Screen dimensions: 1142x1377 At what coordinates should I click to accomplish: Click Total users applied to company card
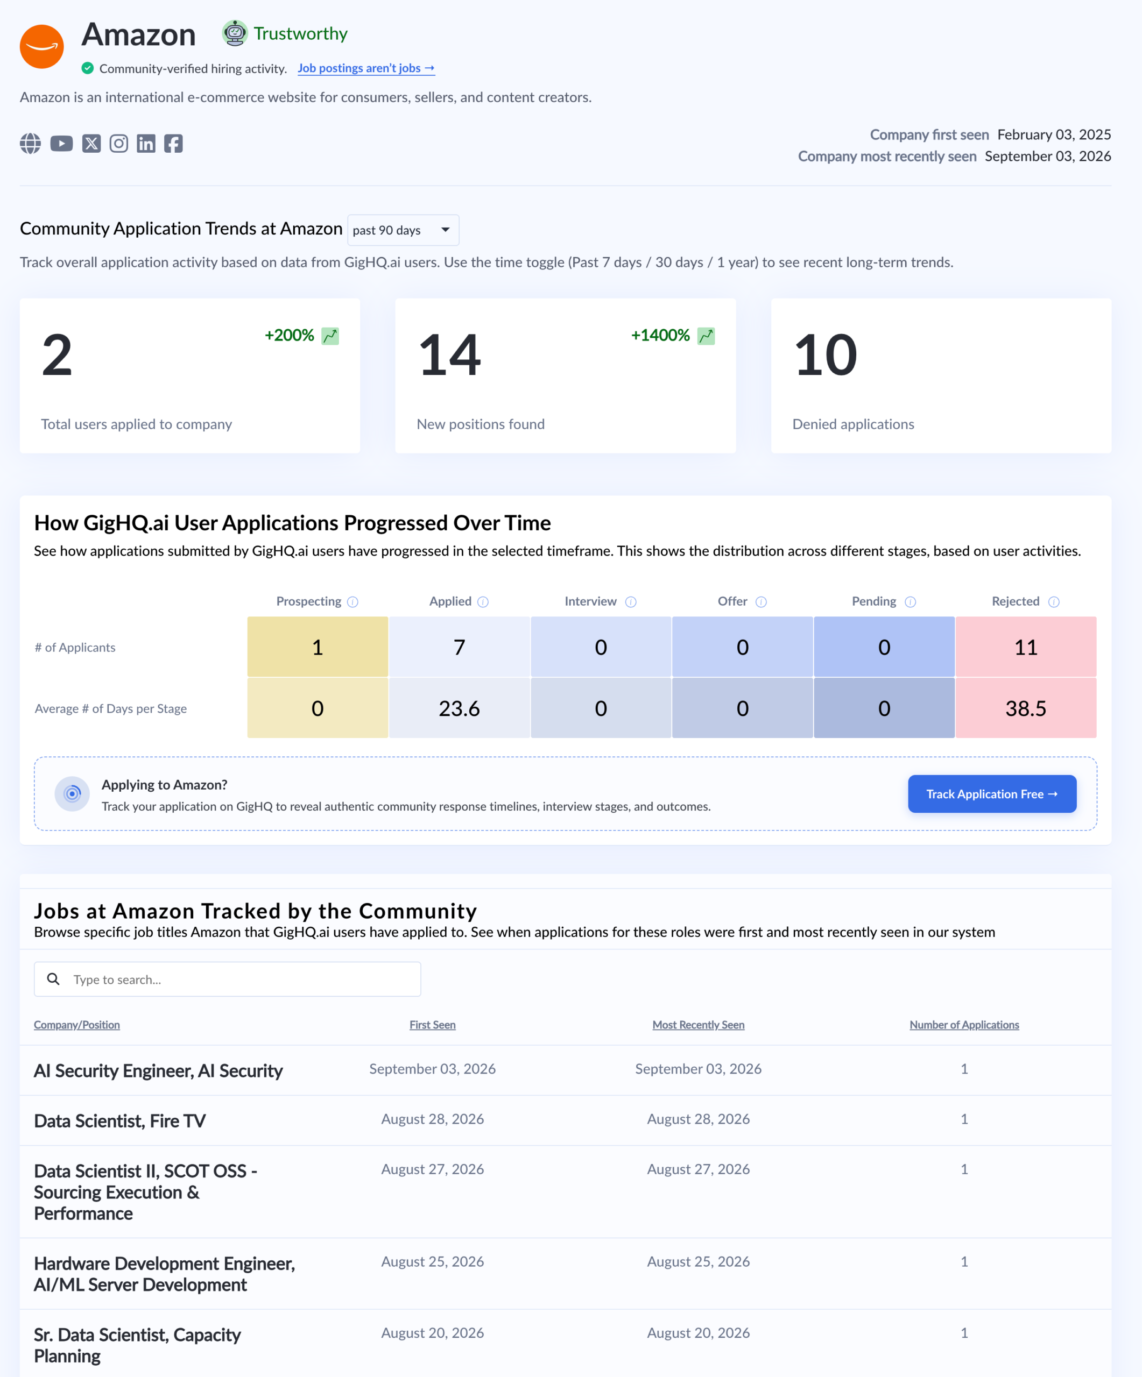point(189,376)
